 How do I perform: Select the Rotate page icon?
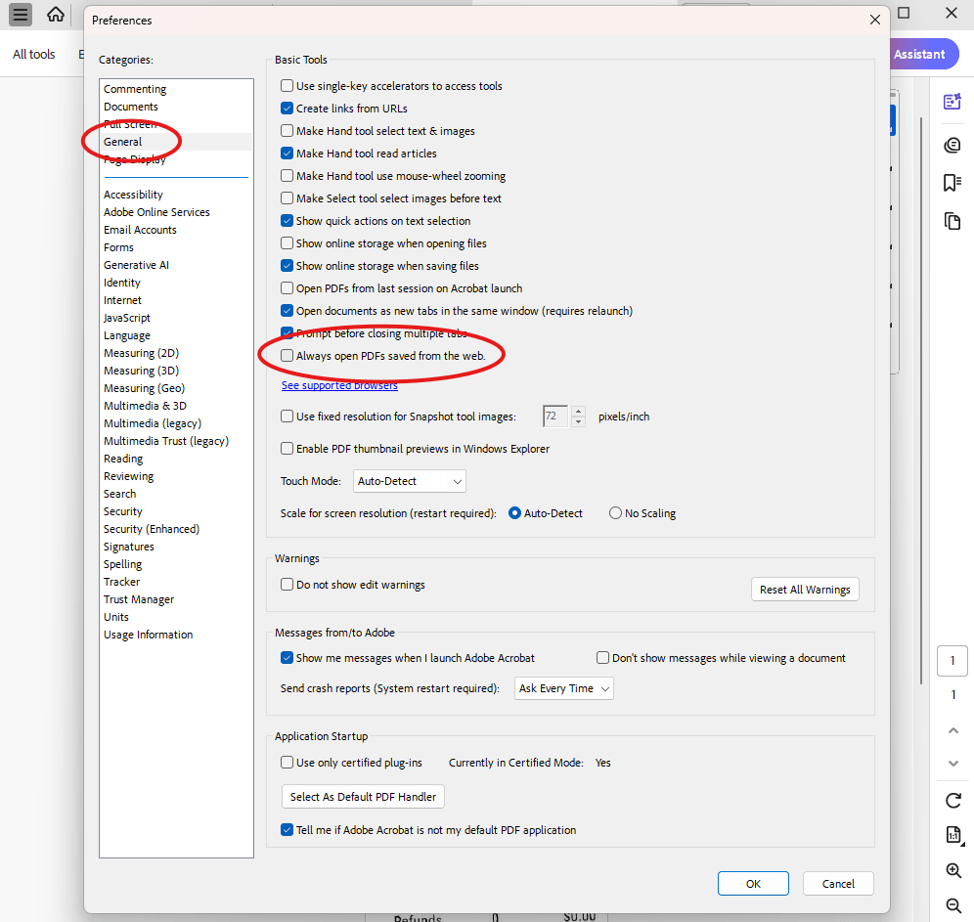pyautogui.click(x=952, y=801)
